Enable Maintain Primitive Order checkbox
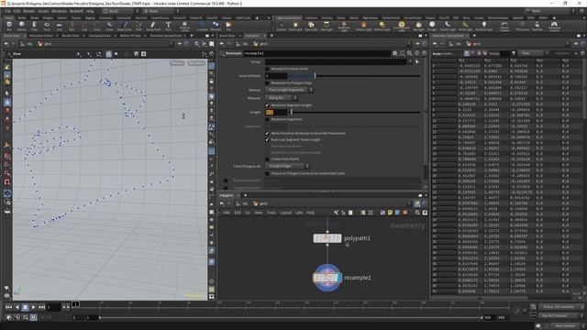 pyautogui.click(x=267, y=70)
